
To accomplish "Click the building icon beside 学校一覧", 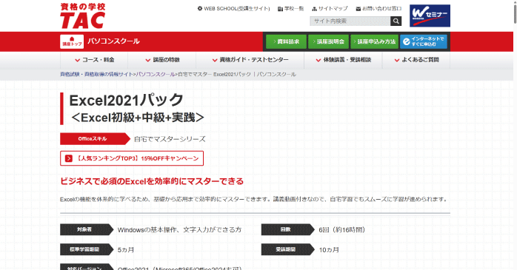I will pos(280,9).
